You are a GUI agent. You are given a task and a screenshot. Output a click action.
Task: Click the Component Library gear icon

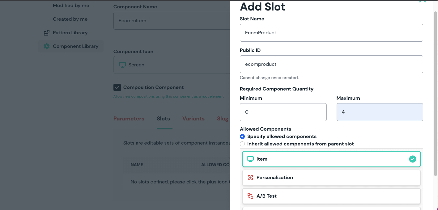click(x=47, y=46)
